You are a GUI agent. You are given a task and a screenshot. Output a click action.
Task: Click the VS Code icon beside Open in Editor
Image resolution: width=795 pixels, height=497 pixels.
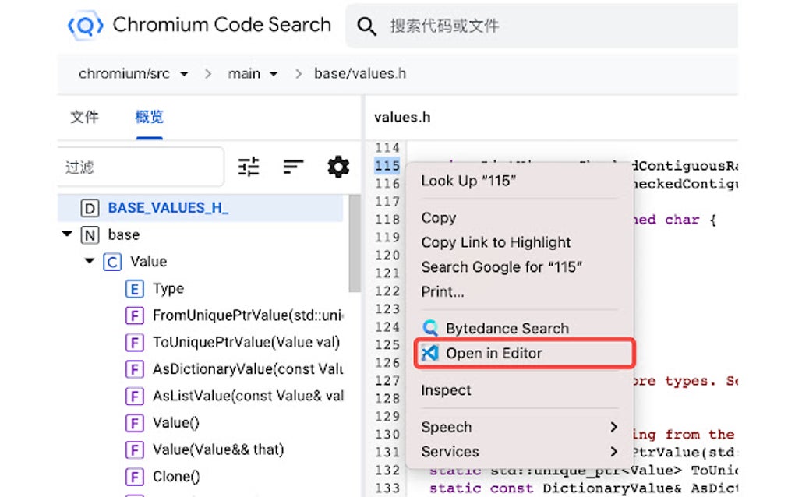point(431,353)
